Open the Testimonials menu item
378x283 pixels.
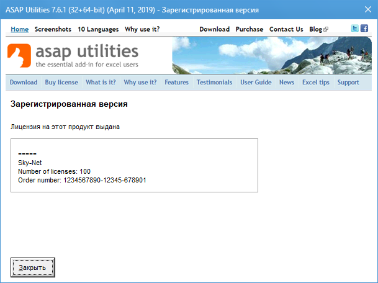point(214,82)
